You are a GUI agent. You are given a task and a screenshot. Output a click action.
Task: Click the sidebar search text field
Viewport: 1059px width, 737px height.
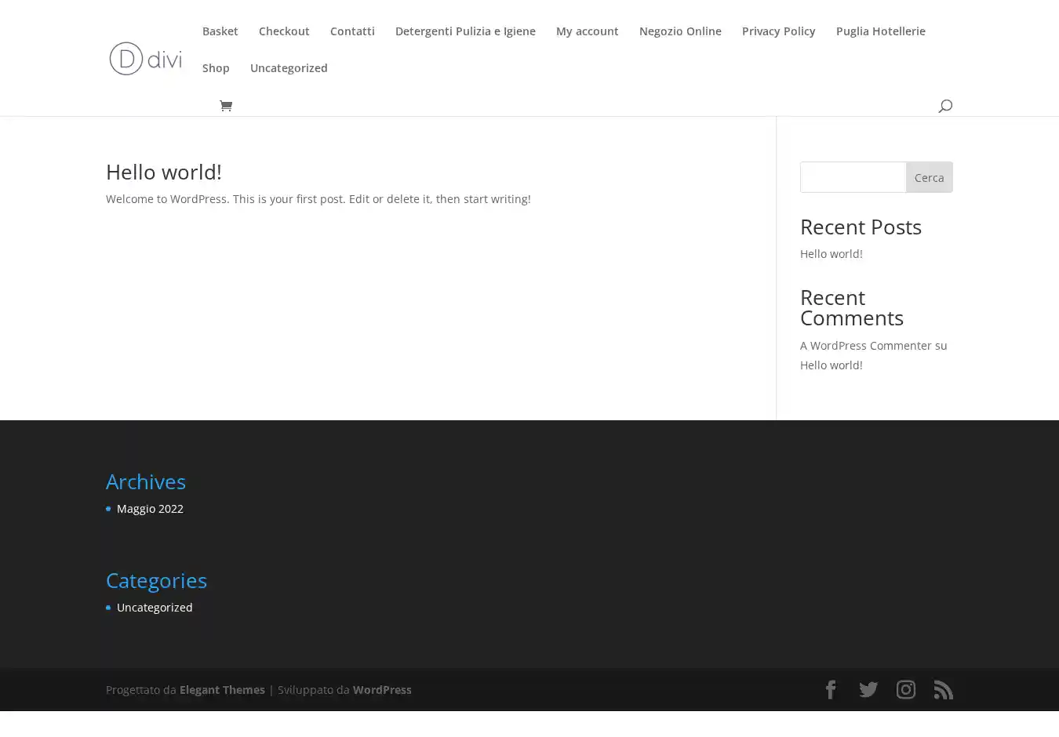[853, 177]
